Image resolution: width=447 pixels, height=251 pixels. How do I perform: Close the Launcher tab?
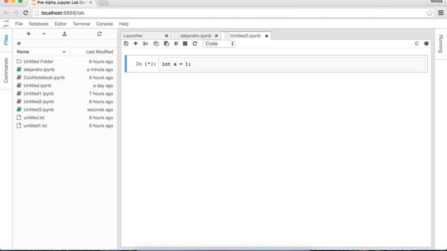[166, 36]
